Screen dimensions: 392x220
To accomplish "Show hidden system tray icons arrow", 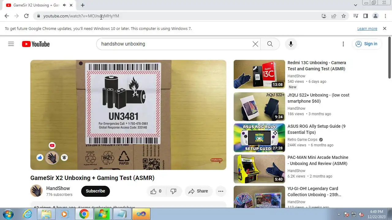I will tap(339, 214).
